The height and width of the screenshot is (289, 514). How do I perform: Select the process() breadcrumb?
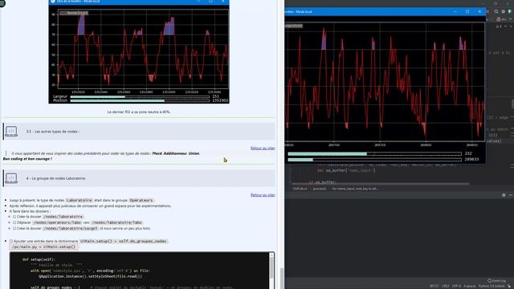(320, 189)
